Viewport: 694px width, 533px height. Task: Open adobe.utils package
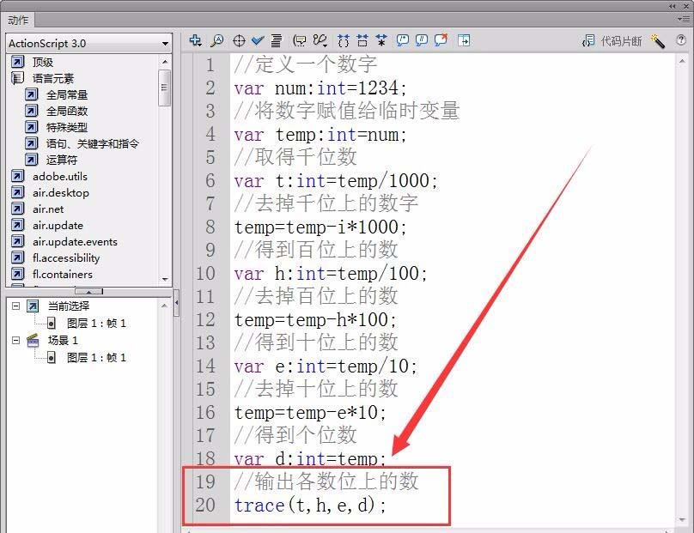tap(60, 176)
